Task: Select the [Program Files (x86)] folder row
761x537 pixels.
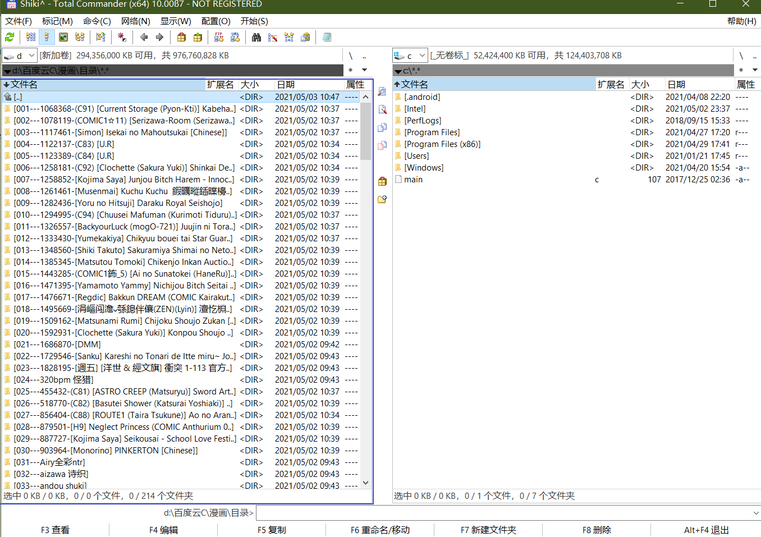Action: 576,144
